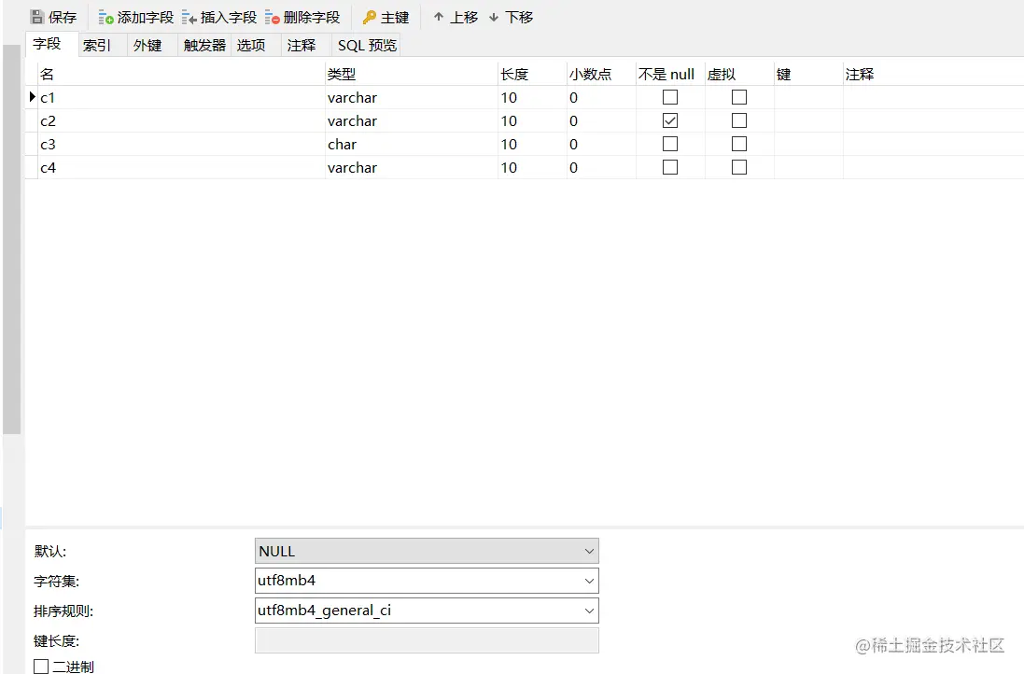Toggle 虚拟 checkbox for row c1
The image size is (1024, 674).
(x=739, y=97)
